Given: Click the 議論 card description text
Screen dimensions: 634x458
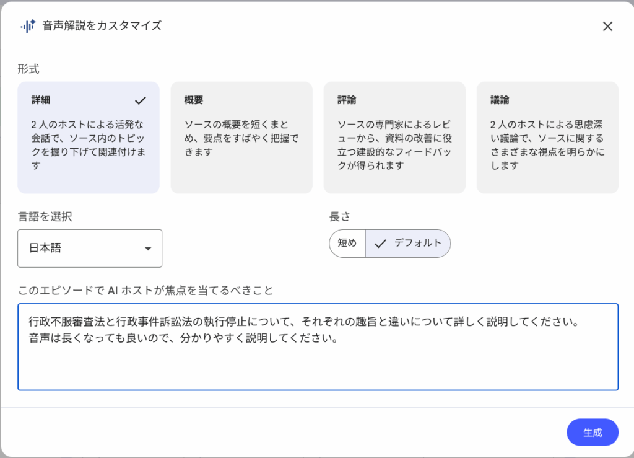Looking at the screenshot, I should [547, 145].
